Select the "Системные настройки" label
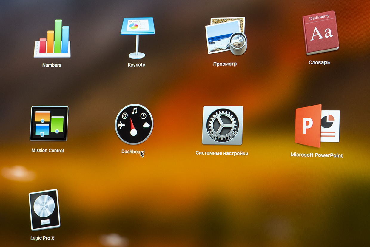Image resolution: width=370 pixels, height=247 pixels. pyautogui.click(x=222, y=153)
